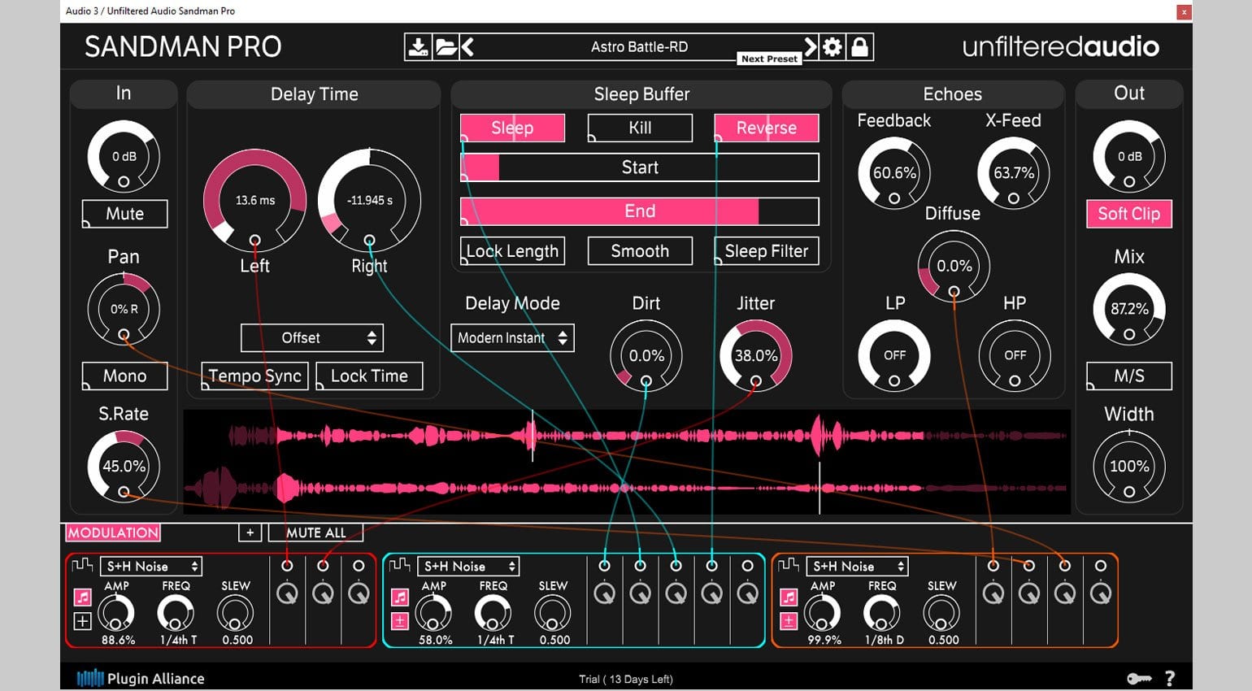Click the orange modulator's waveform shape icon
This screenshot has width=1252, height=691.
(789, 565)
